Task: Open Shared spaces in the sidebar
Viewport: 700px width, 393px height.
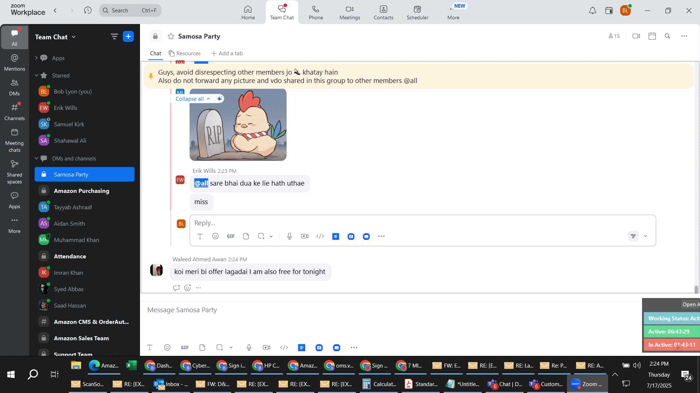Action: 15,172
